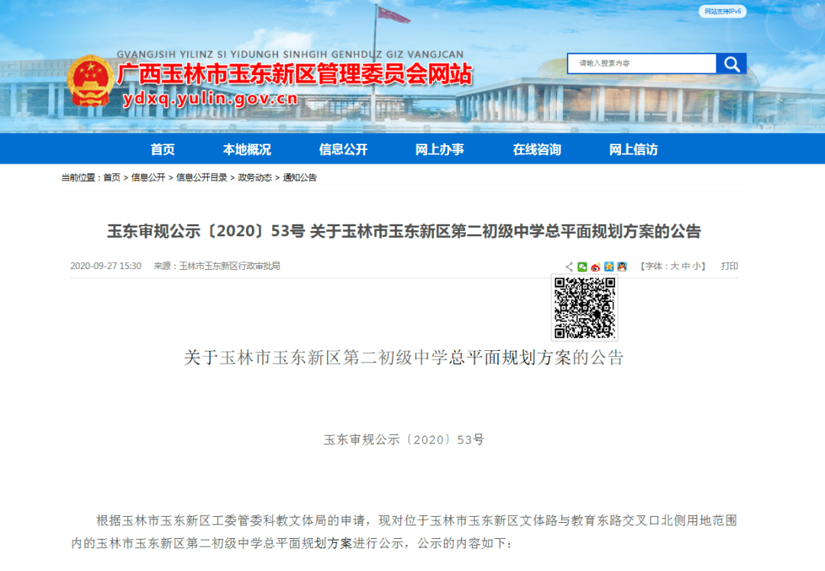
Task: Select 网上信访 in the navigation bar
Action: point(633,150)
